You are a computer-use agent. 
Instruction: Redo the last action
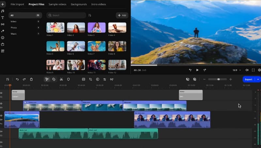24,79
